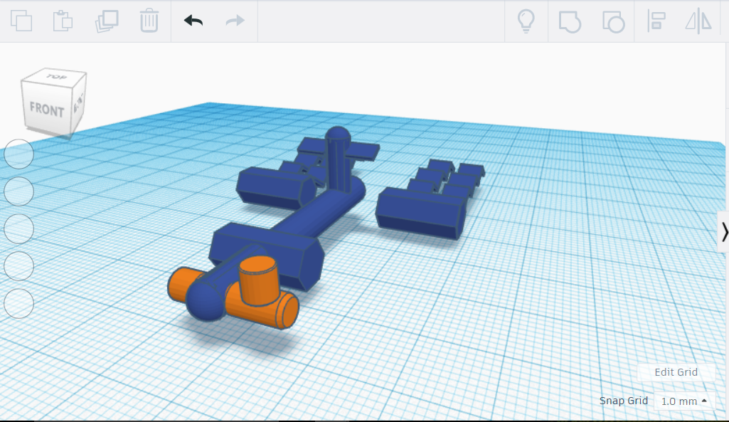Click the Mirror flip icon
Image resolution: width=729 pixels, height=422 pixels.
click(698, 21)
